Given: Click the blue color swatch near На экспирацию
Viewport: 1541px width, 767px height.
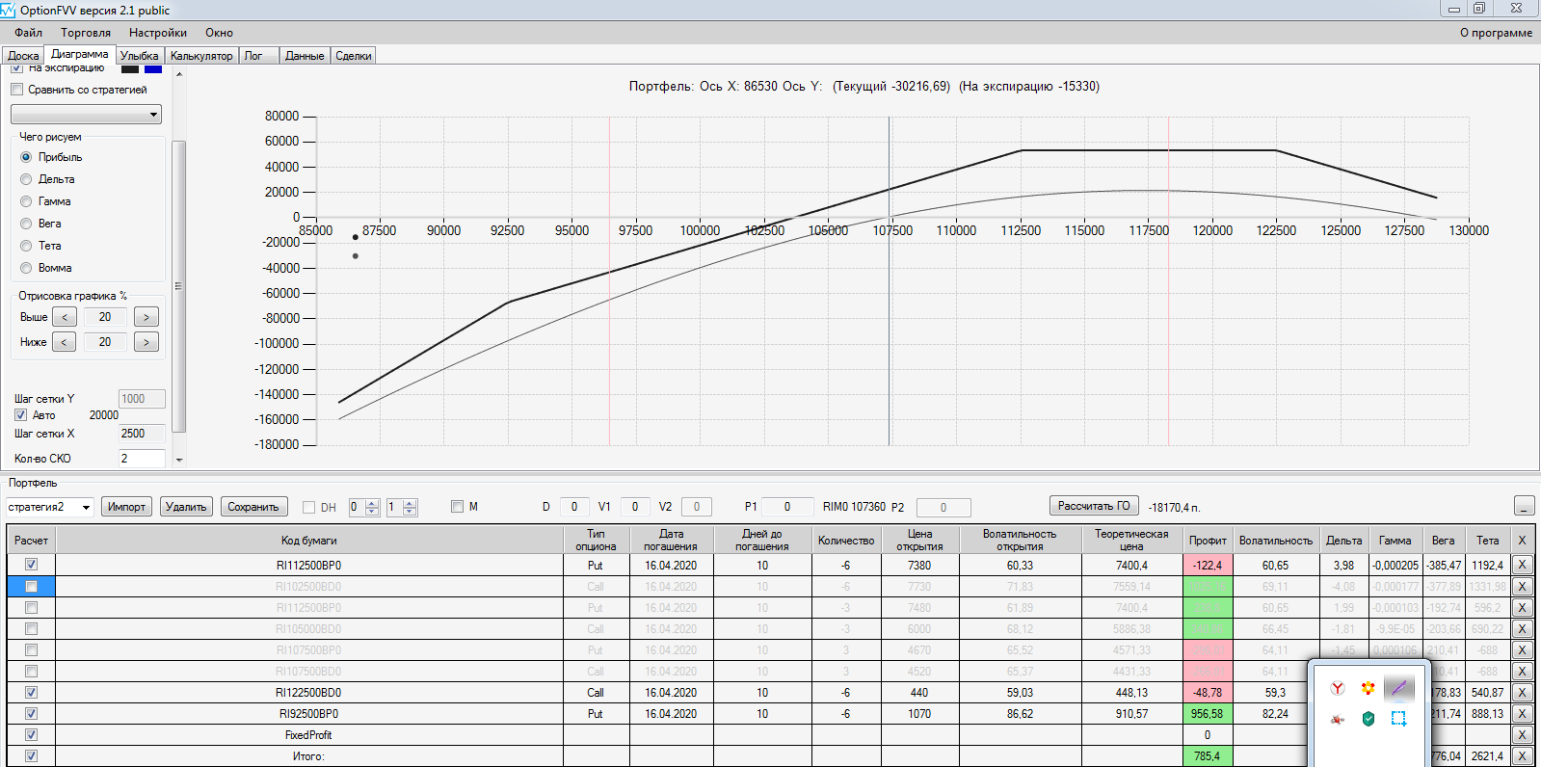Looking at the screenshot, I should [153, 68].
